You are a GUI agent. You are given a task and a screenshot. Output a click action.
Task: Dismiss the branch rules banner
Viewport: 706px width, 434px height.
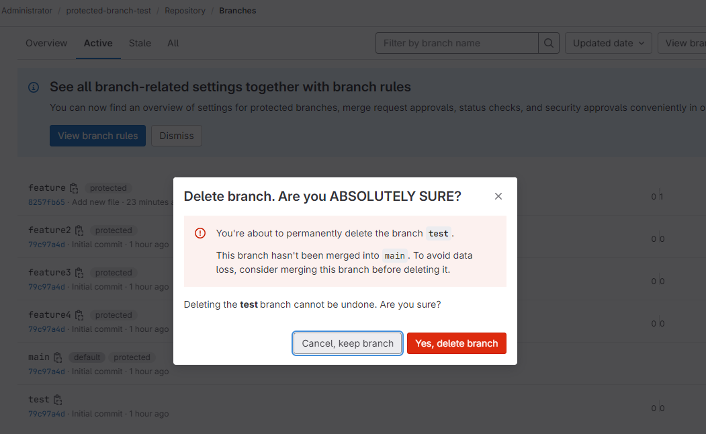click(177, 136)
